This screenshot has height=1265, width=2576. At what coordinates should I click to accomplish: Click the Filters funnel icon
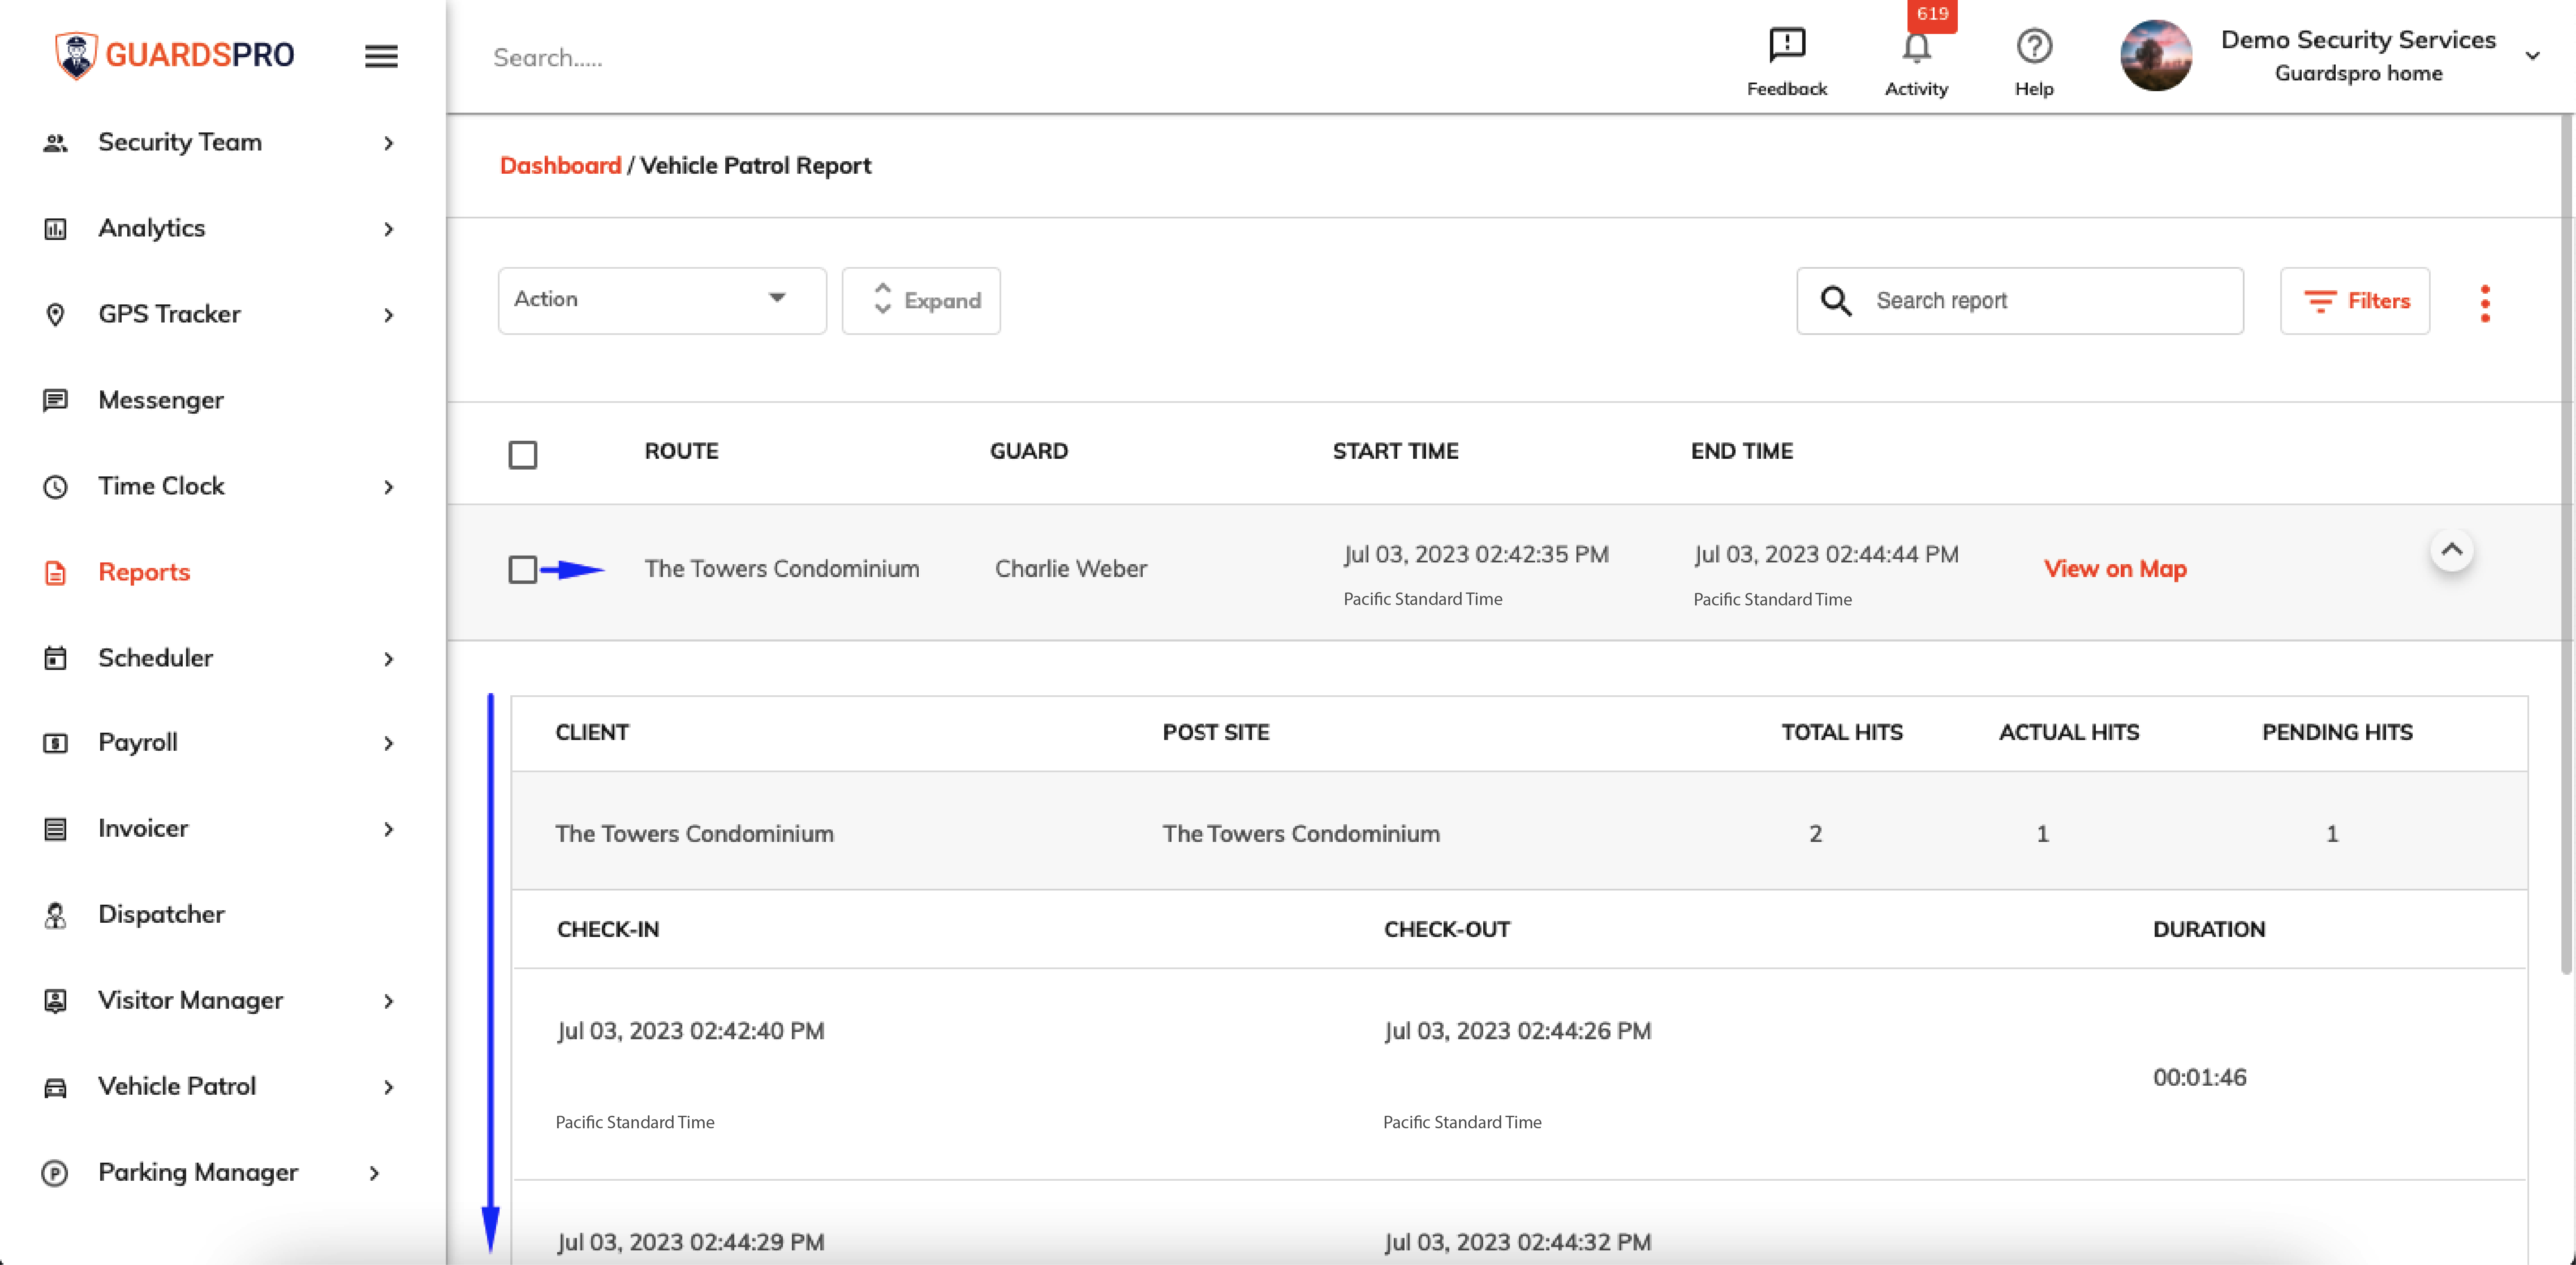click(x=2320, y=301)
